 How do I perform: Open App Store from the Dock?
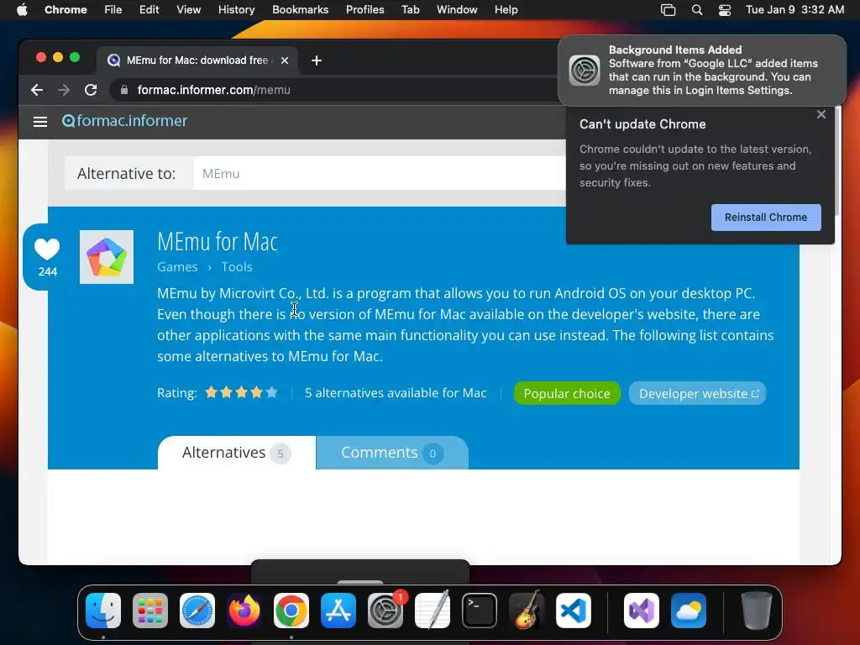point(338,611)
